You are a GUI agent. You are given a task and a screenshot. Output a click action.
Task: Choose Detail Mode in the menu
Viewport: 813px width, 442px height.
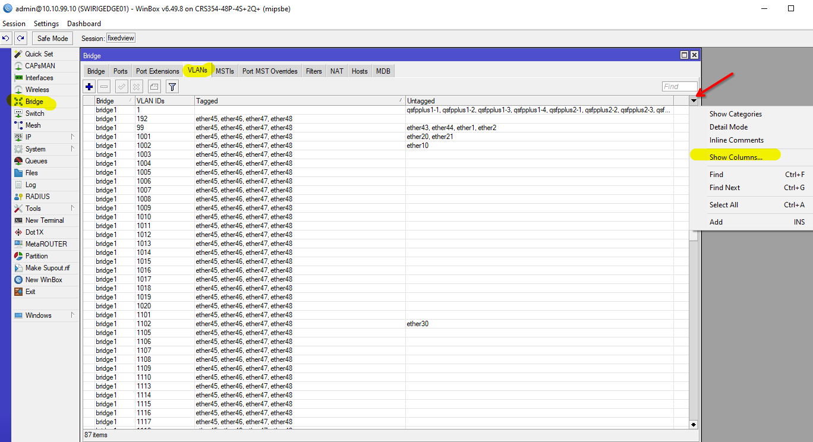click(x=728, y=127)
